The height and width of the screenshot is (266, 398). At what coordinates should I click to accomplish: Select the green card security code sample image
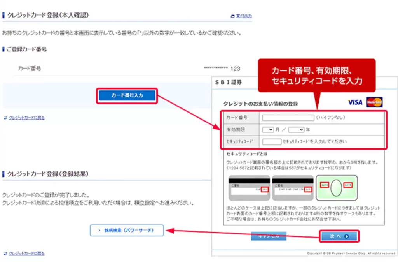pos(337,187)
